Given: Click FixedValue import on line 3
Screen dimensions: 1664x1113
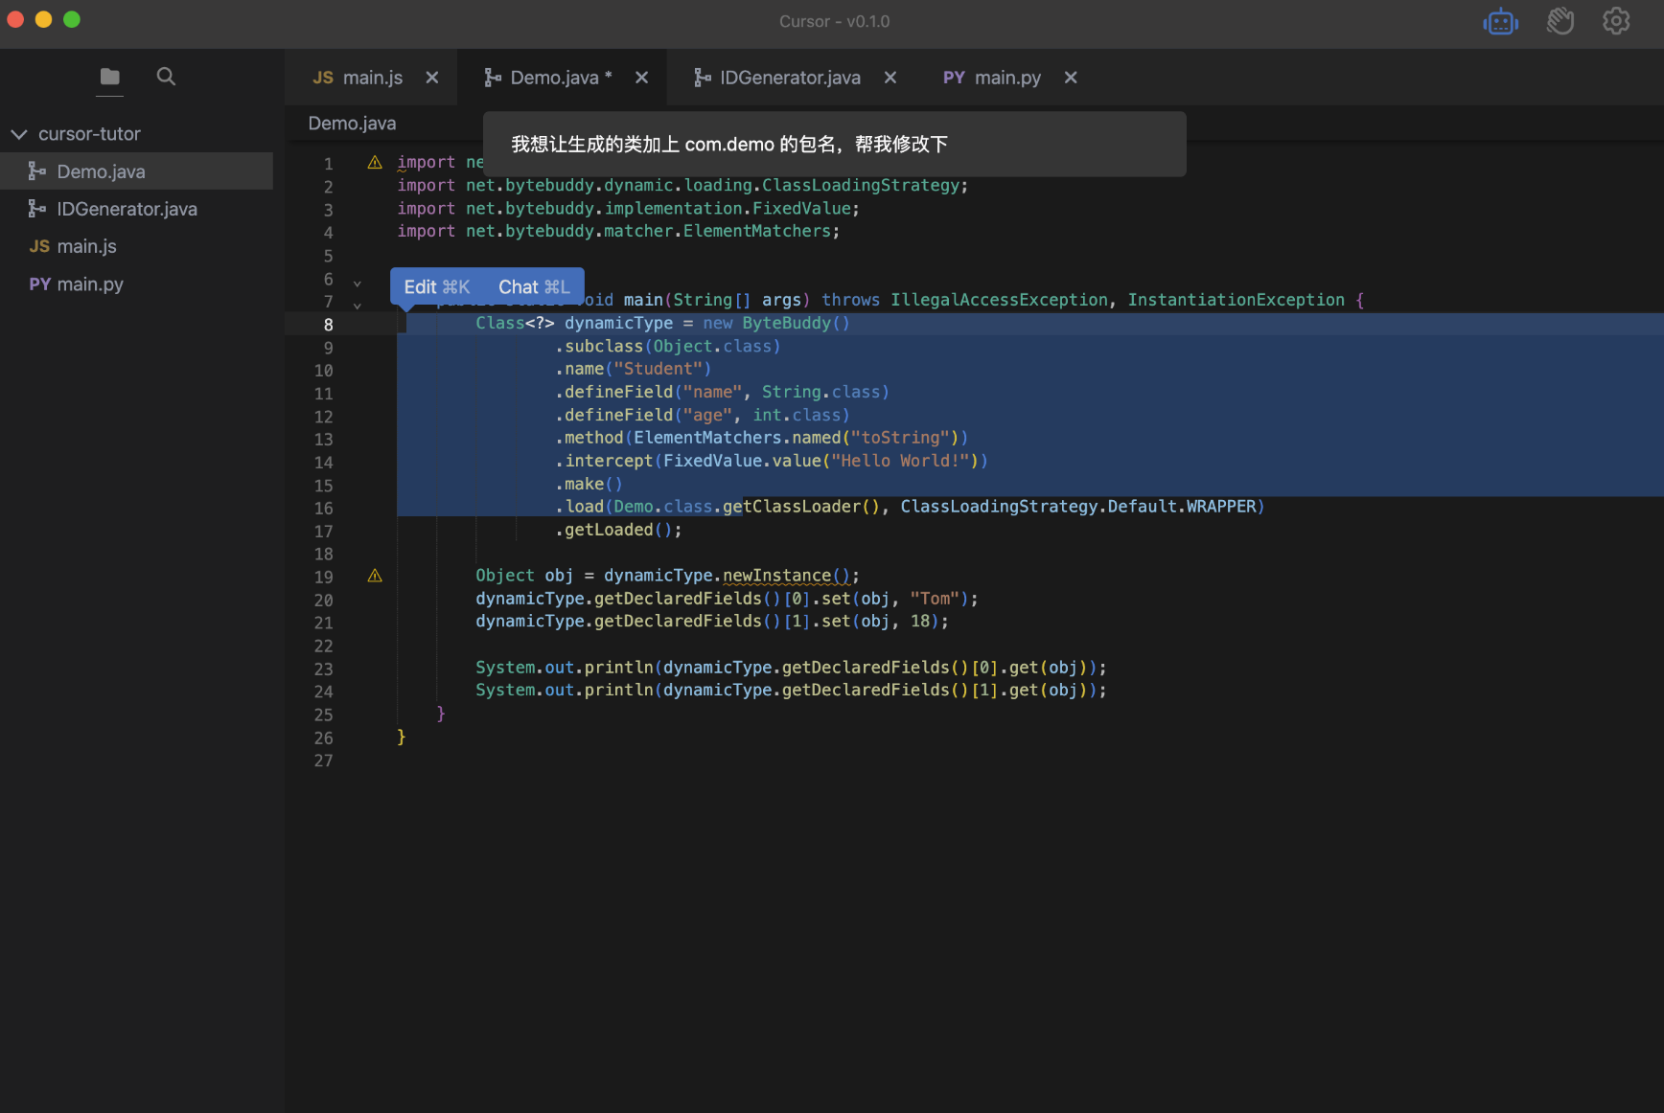Looking at the screenshot, I should point(801,208).
